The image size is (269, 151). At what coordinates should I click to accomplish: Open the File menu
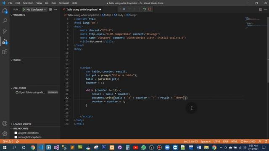click(x=10, y=3)
